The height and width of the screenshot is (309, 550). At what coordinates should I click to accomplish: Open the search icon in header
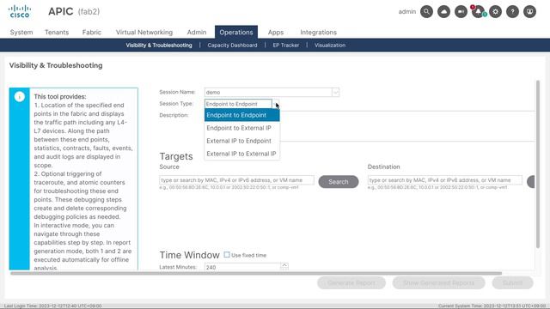tap(426, 11)
